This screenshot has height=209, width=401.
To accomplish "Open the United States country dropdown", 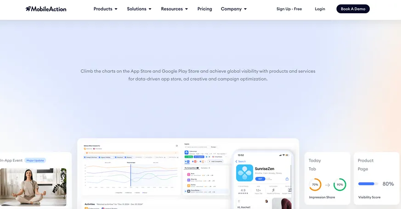I will tap(219, 157).
